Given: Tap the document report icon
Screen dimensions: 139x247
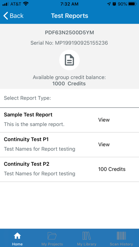Looking at the screenshot, I should click(x=69, y=60).
